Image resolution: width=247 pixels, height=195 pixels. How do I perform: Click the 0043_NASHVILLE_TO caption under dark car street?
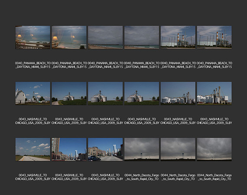105,177
